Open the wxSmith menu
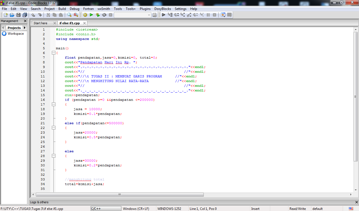The height and width of the screenshot is (211, 359). tap(104, 9)
